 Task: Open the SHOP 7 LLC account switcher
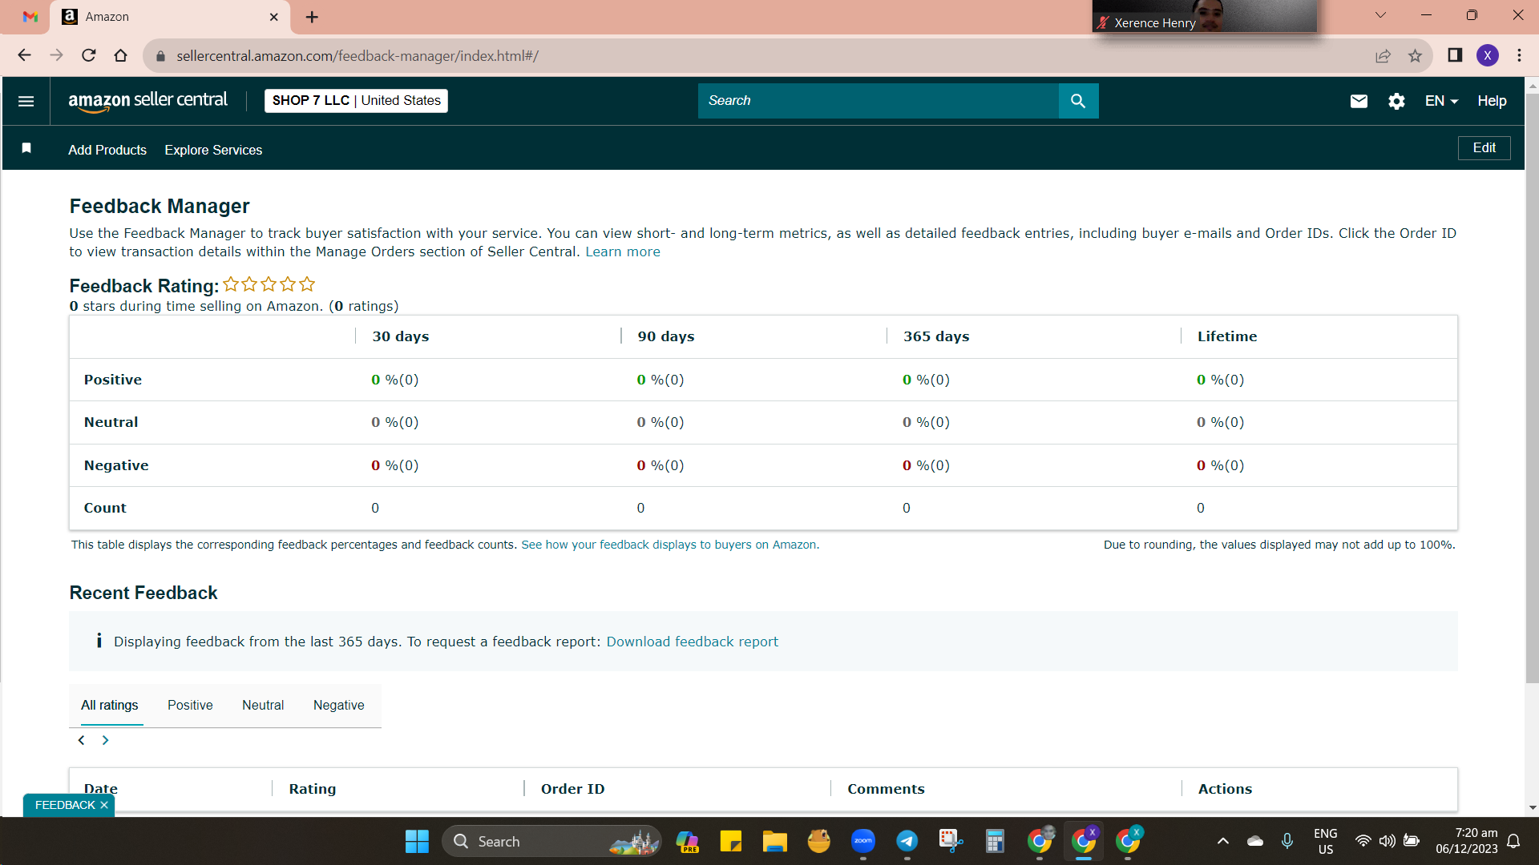[x=356, y=101]
